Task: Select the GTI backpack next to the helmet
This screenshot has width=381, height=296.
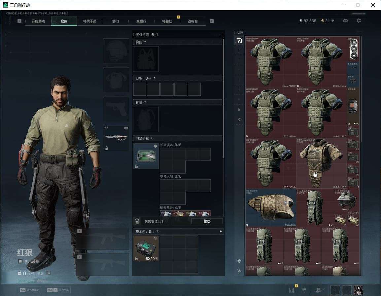Action: click(315, 207)
